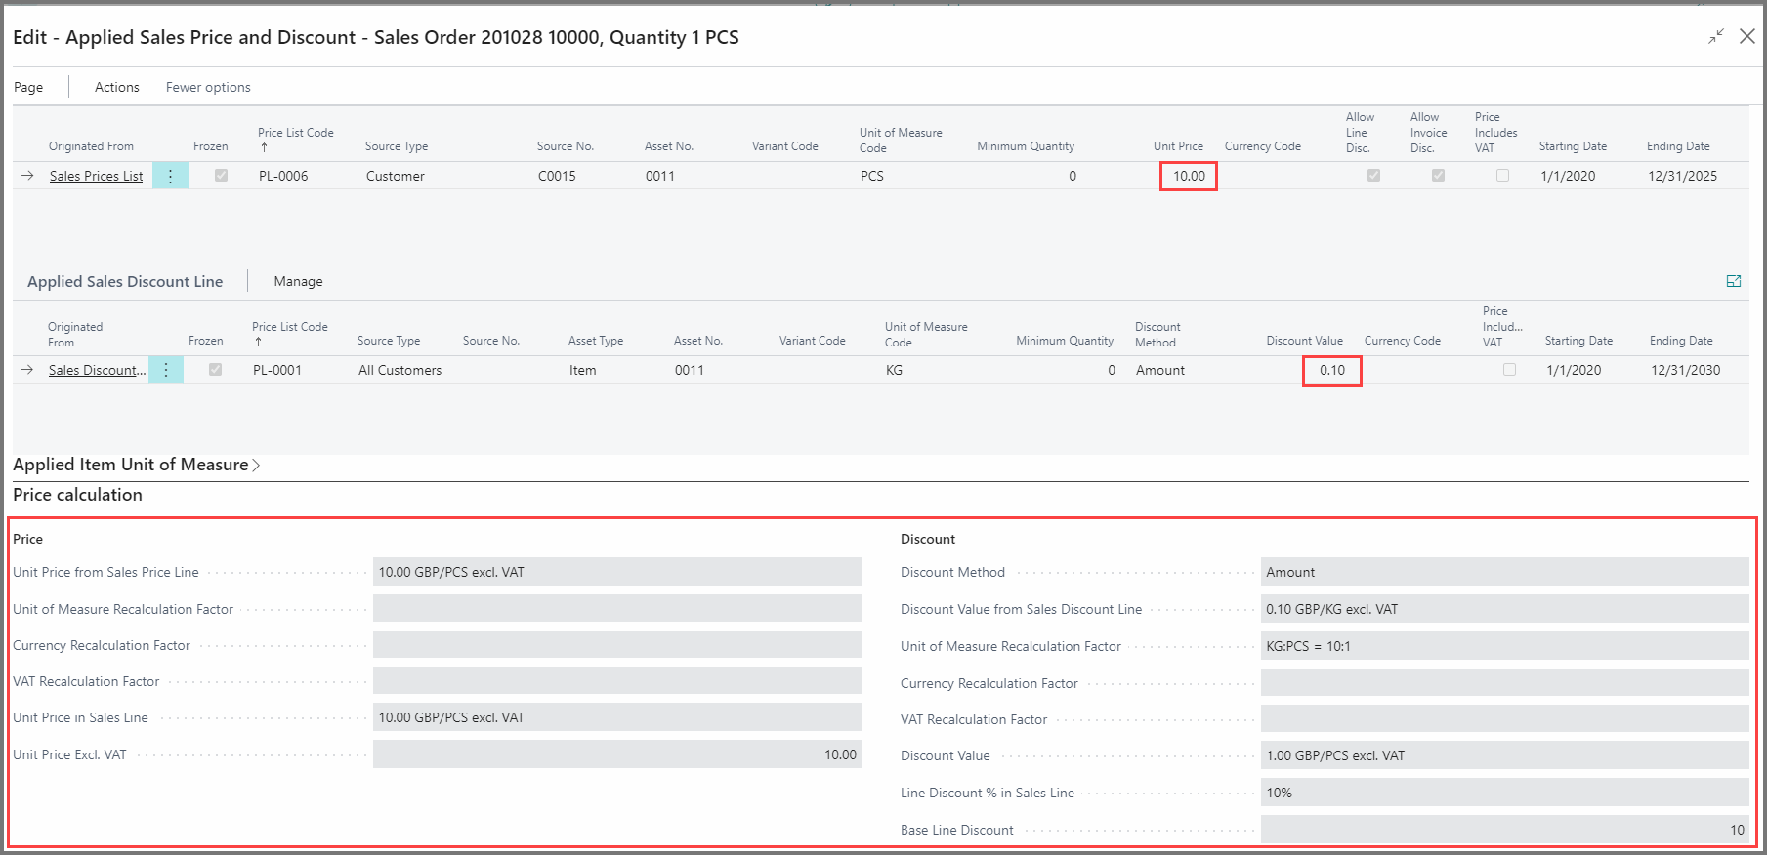The image size is (1767, 855).
Task: Open the Sales Prices List link
Action: [x=96, y=176]
